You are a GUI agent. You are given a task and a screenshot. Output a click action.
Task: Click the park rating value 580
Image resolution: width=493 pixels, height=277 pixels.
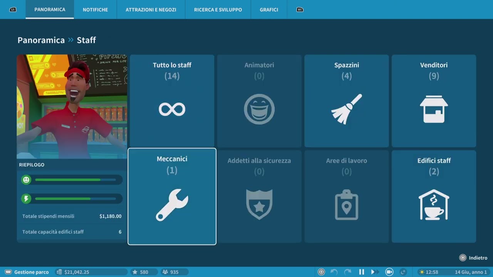(x=144, y=272)
